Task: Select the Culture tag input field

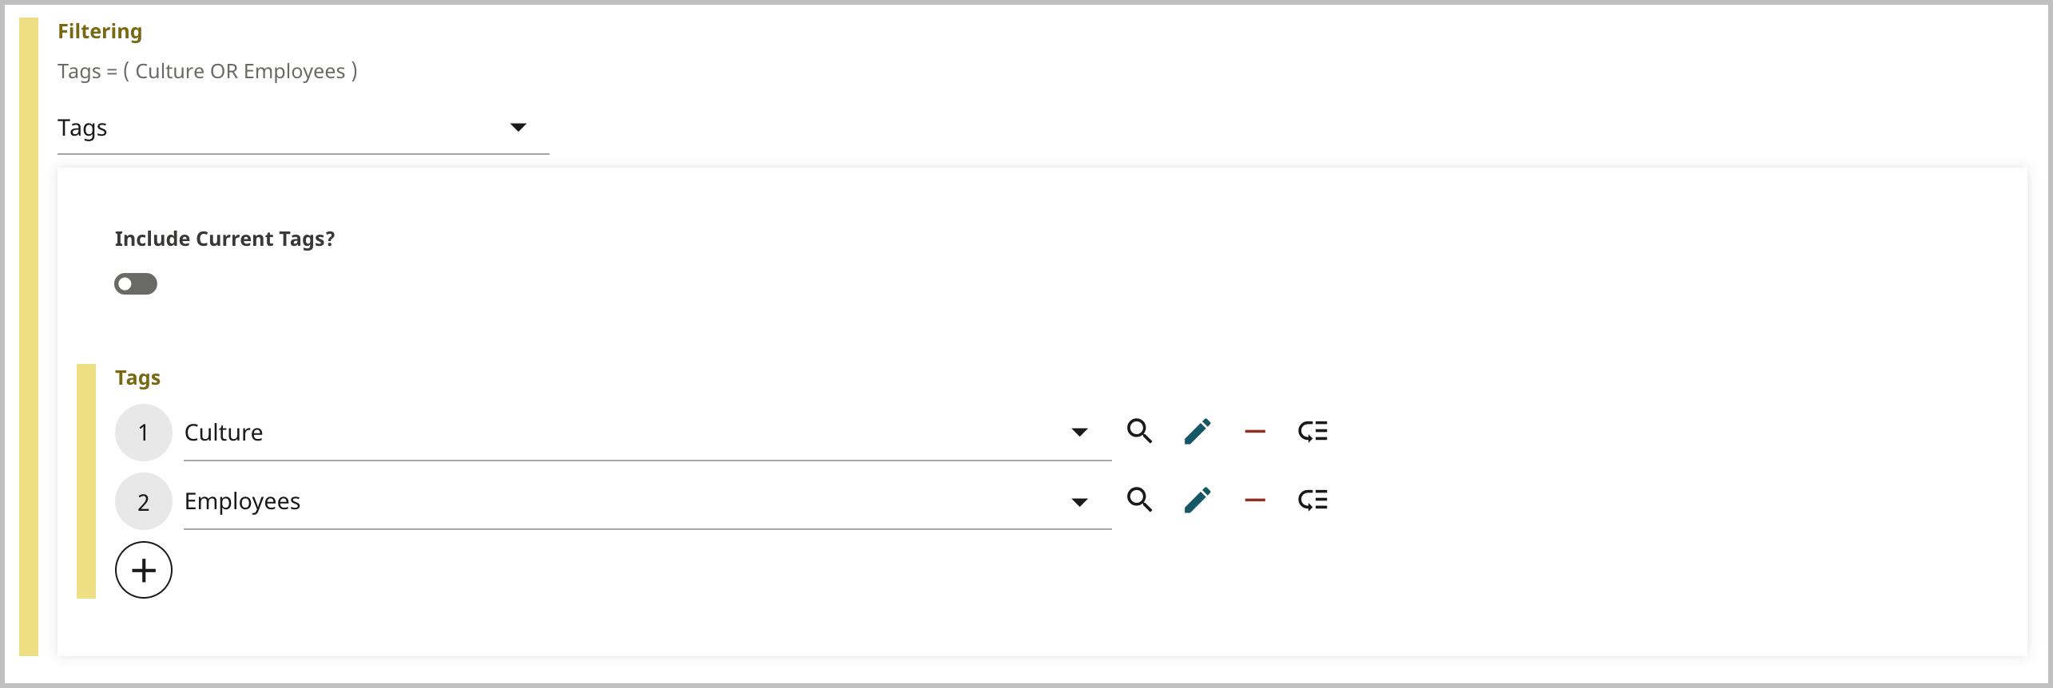Action: click(x=559, y=432)
